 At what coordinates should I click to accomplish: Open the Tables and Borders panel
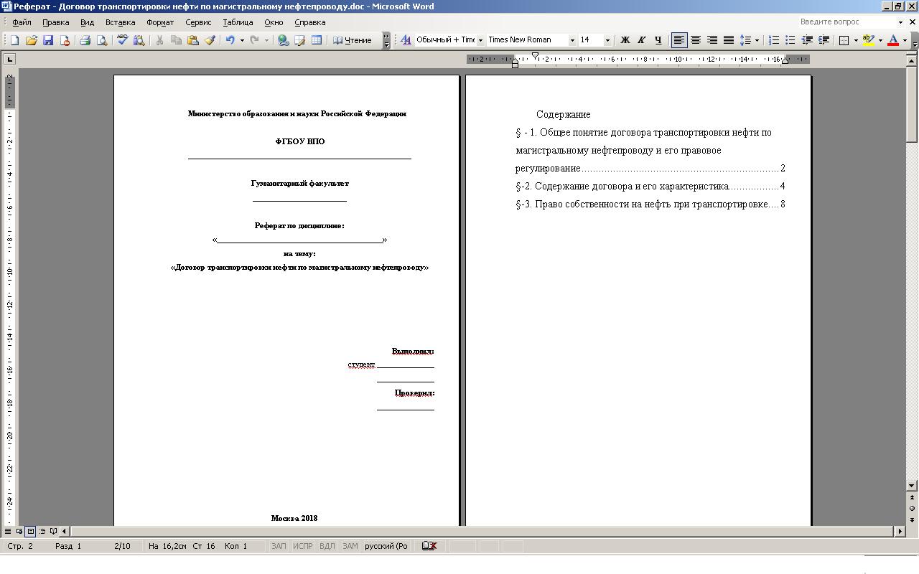(299, 40)
